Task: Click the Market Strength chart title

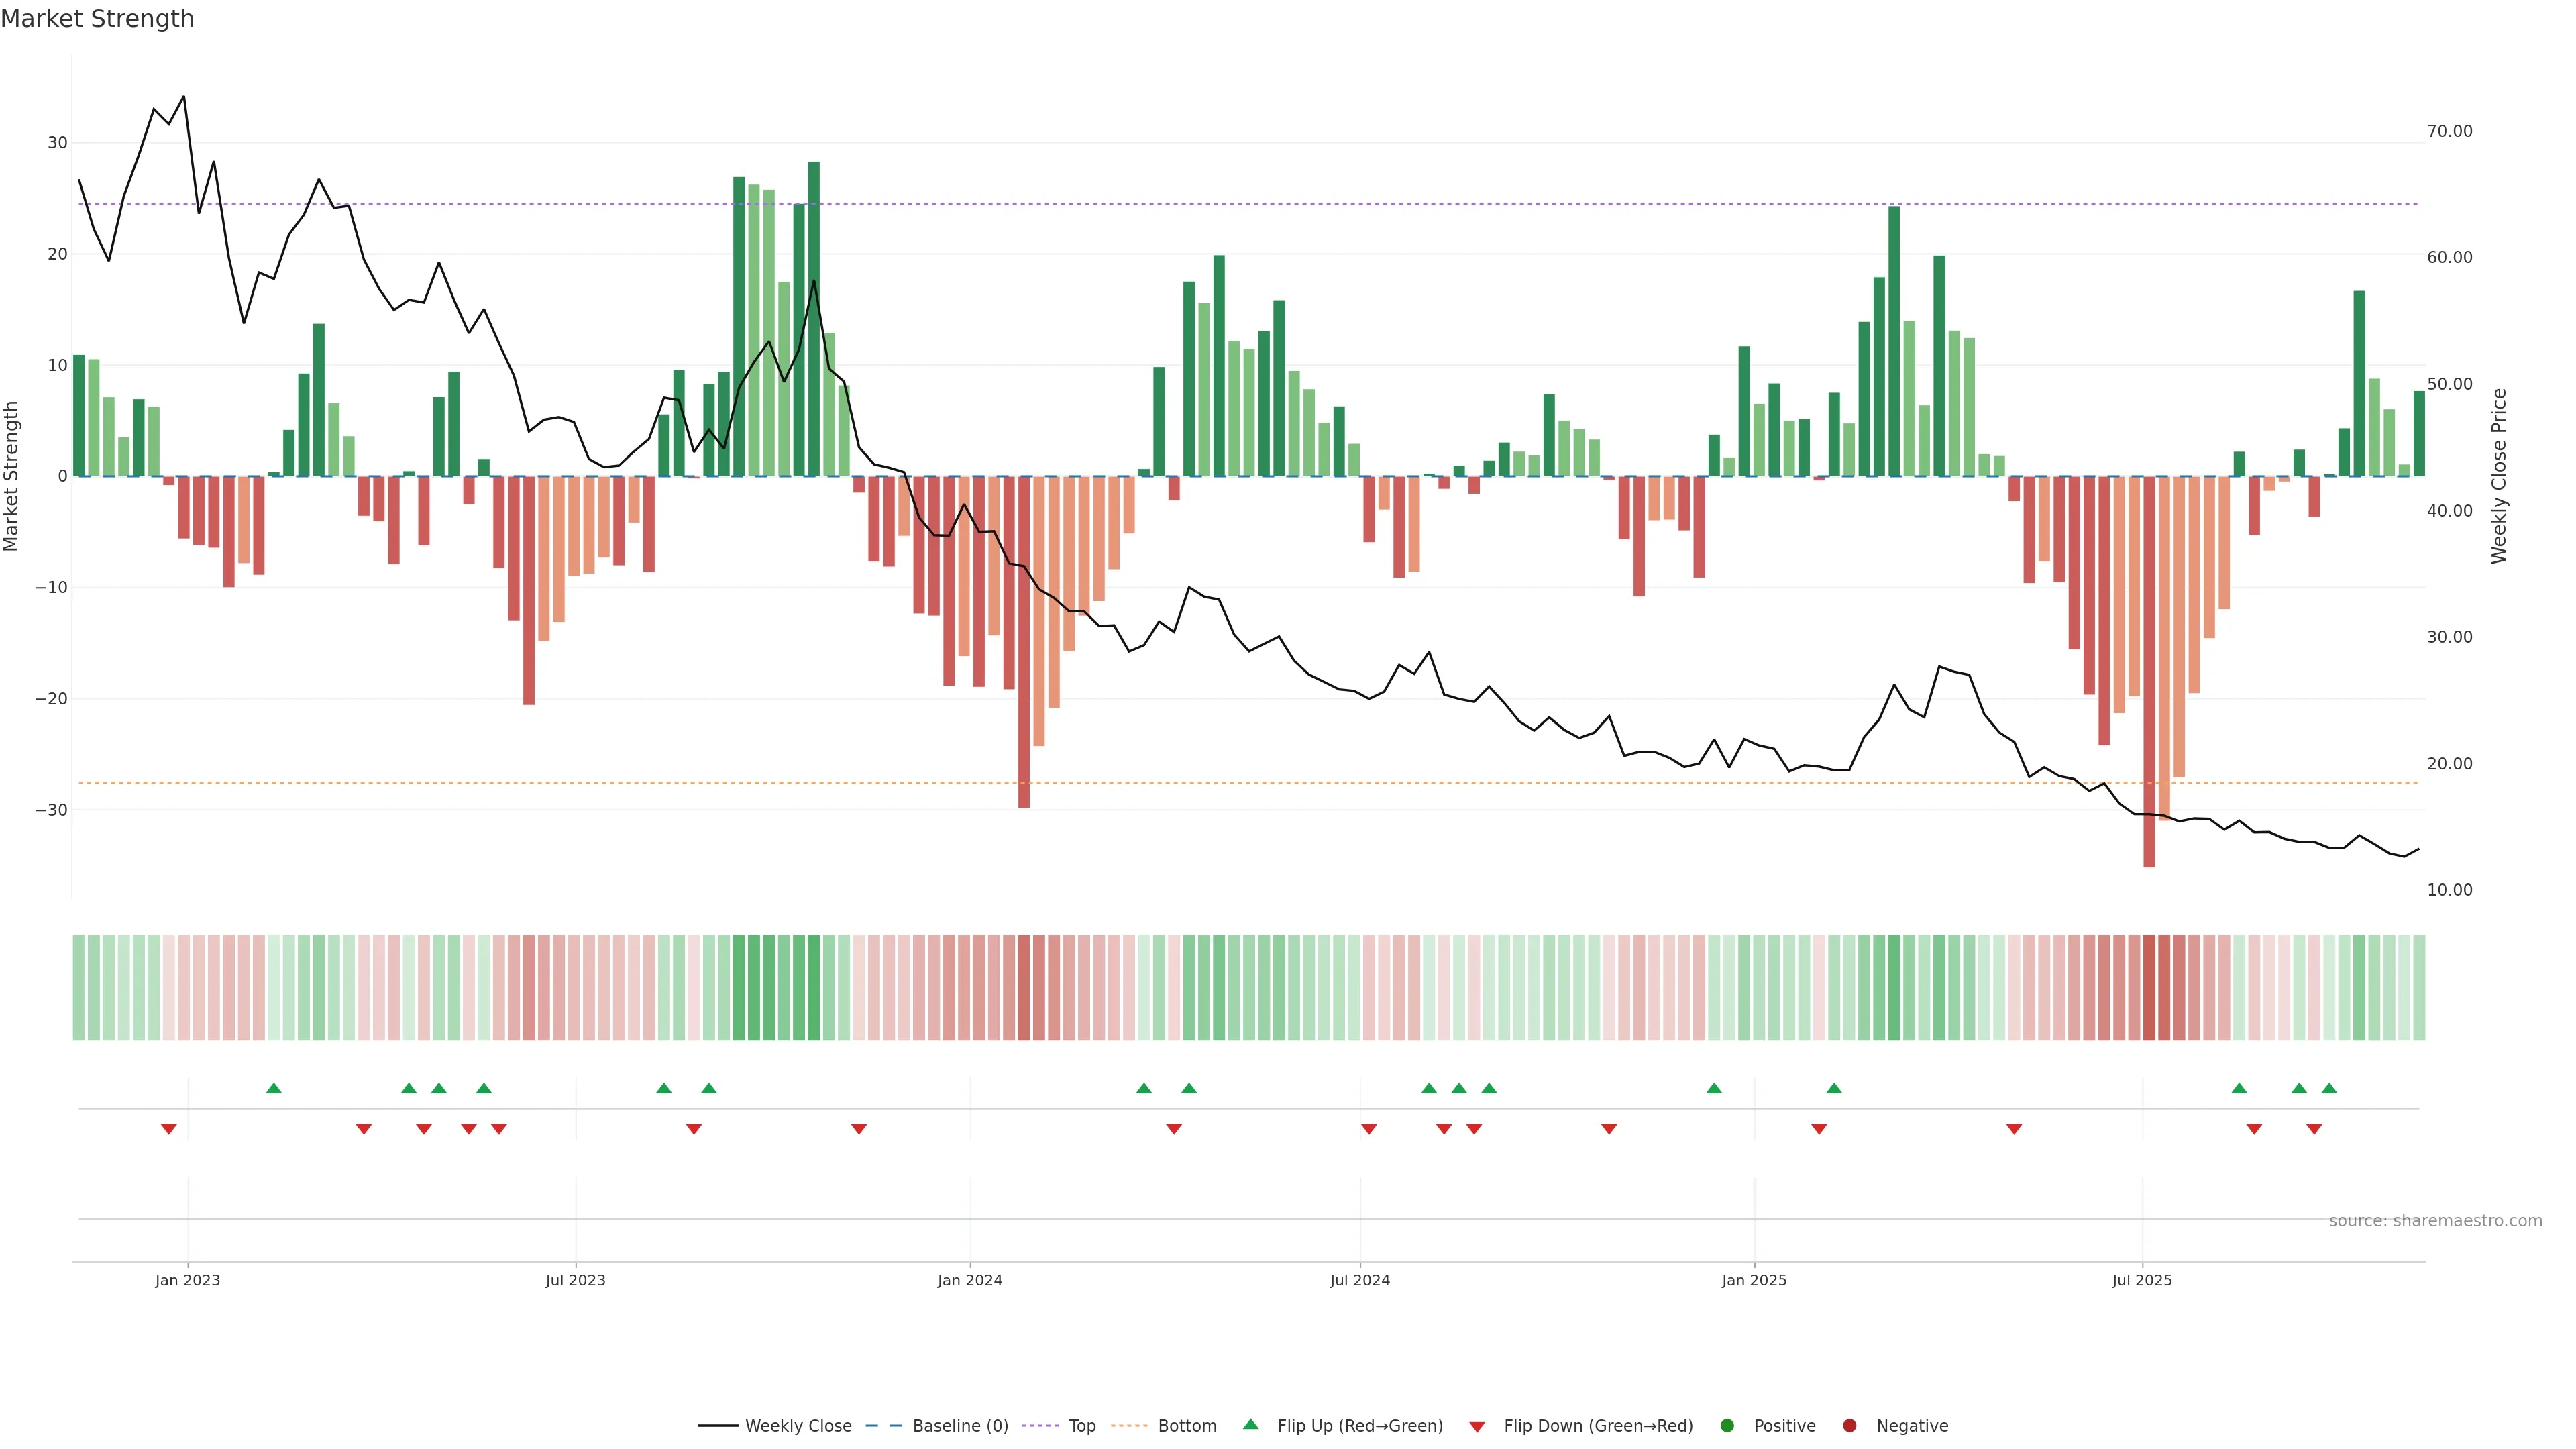Action: [x=97, y=19]
